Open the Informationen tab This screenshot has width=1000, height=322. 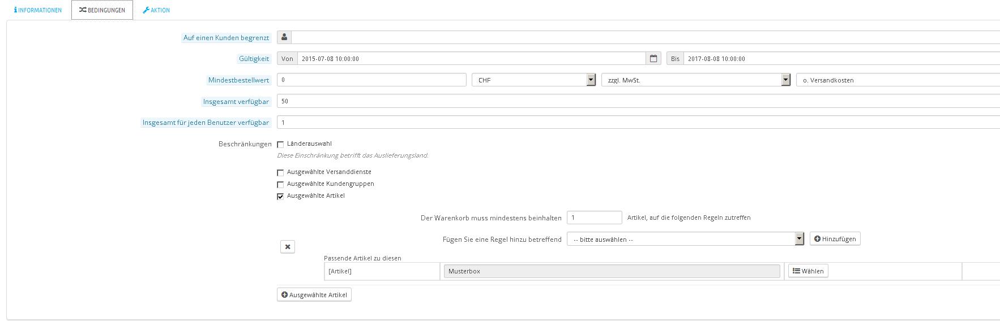click(37, 10)
